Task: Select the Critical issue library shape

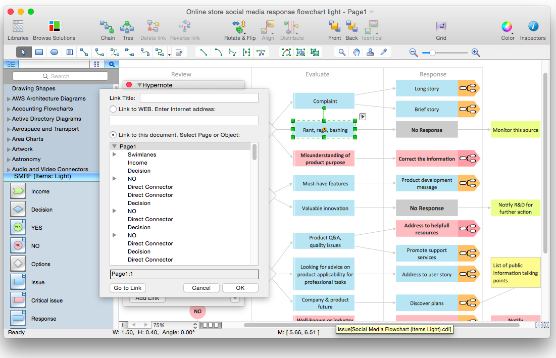Action: (x=18, y=300)
